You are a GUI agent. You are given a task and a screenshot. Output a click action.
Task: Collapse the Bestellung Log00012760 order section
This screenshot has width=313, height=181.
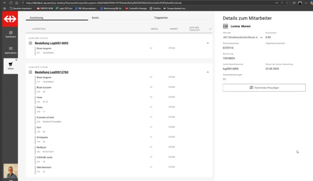pos(207,72)
